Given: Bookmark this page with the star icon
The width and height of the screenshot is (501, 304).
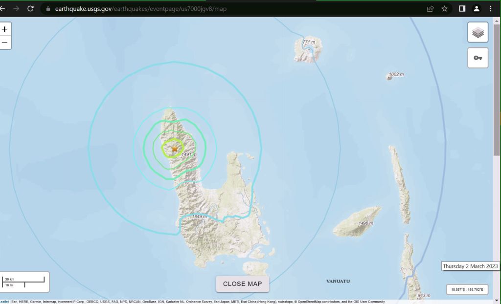Looking at the screenshot, I should point(444,9).
